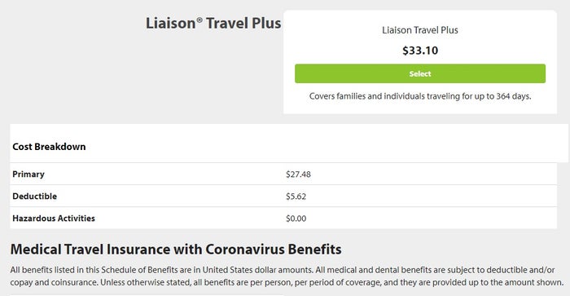The height and width of the screenshot is (296, 570).
Task: Click the Liaison Travel Plus page heading
Action: (x=213, y=24)
